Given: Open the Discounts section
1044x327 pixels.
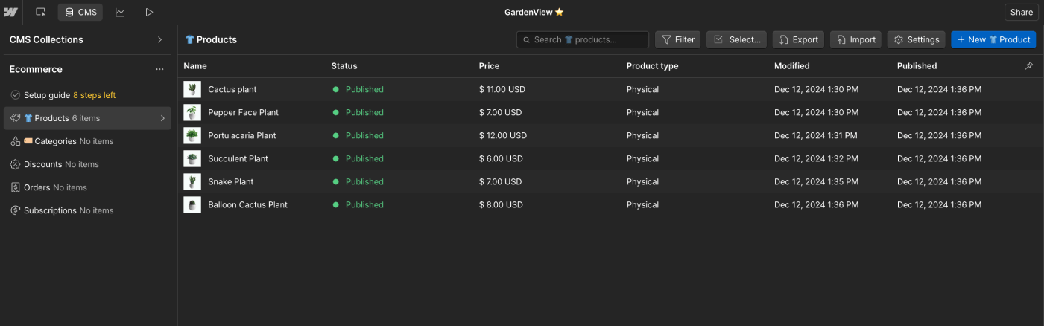Looking at the screenshot, I should pos(61,164).
